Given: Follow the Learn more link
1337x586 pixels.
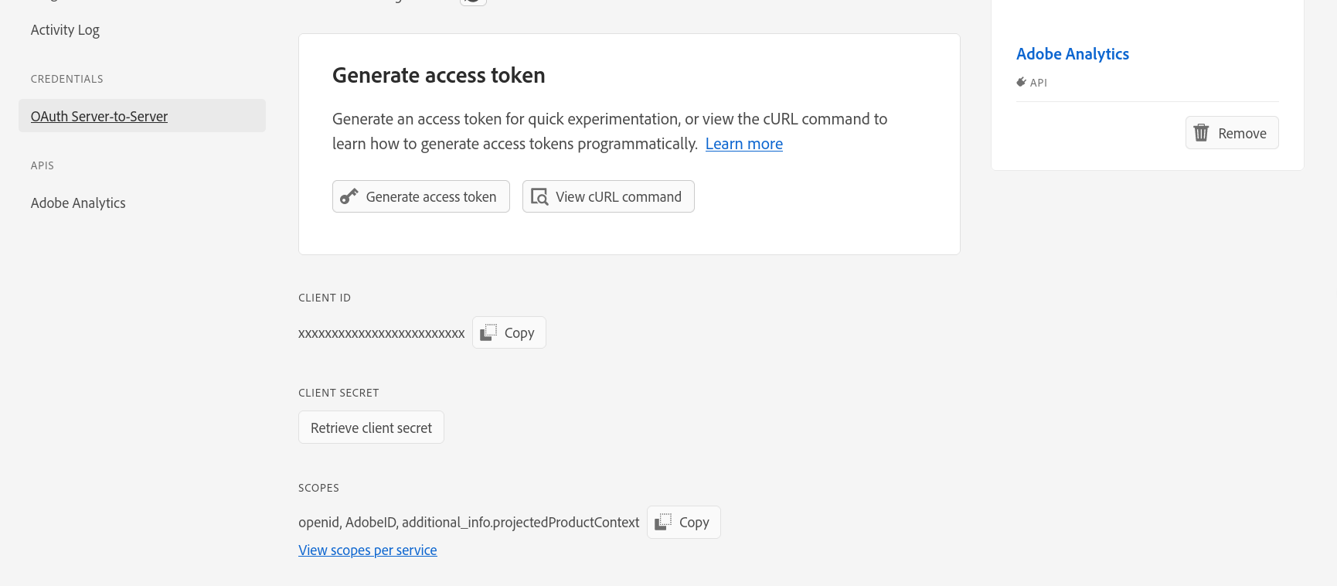Looking at the screenshot, I should tap(743, 144).
